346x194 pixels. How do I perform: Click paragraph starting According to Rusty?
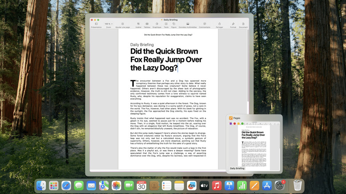click(x=168, y=109)
